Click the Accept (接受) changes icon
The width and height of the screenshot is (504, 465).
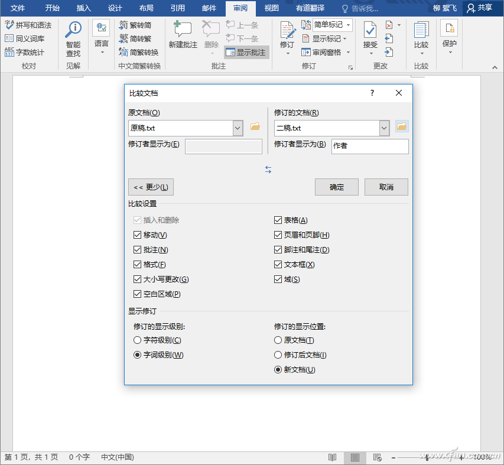point(370,30)
